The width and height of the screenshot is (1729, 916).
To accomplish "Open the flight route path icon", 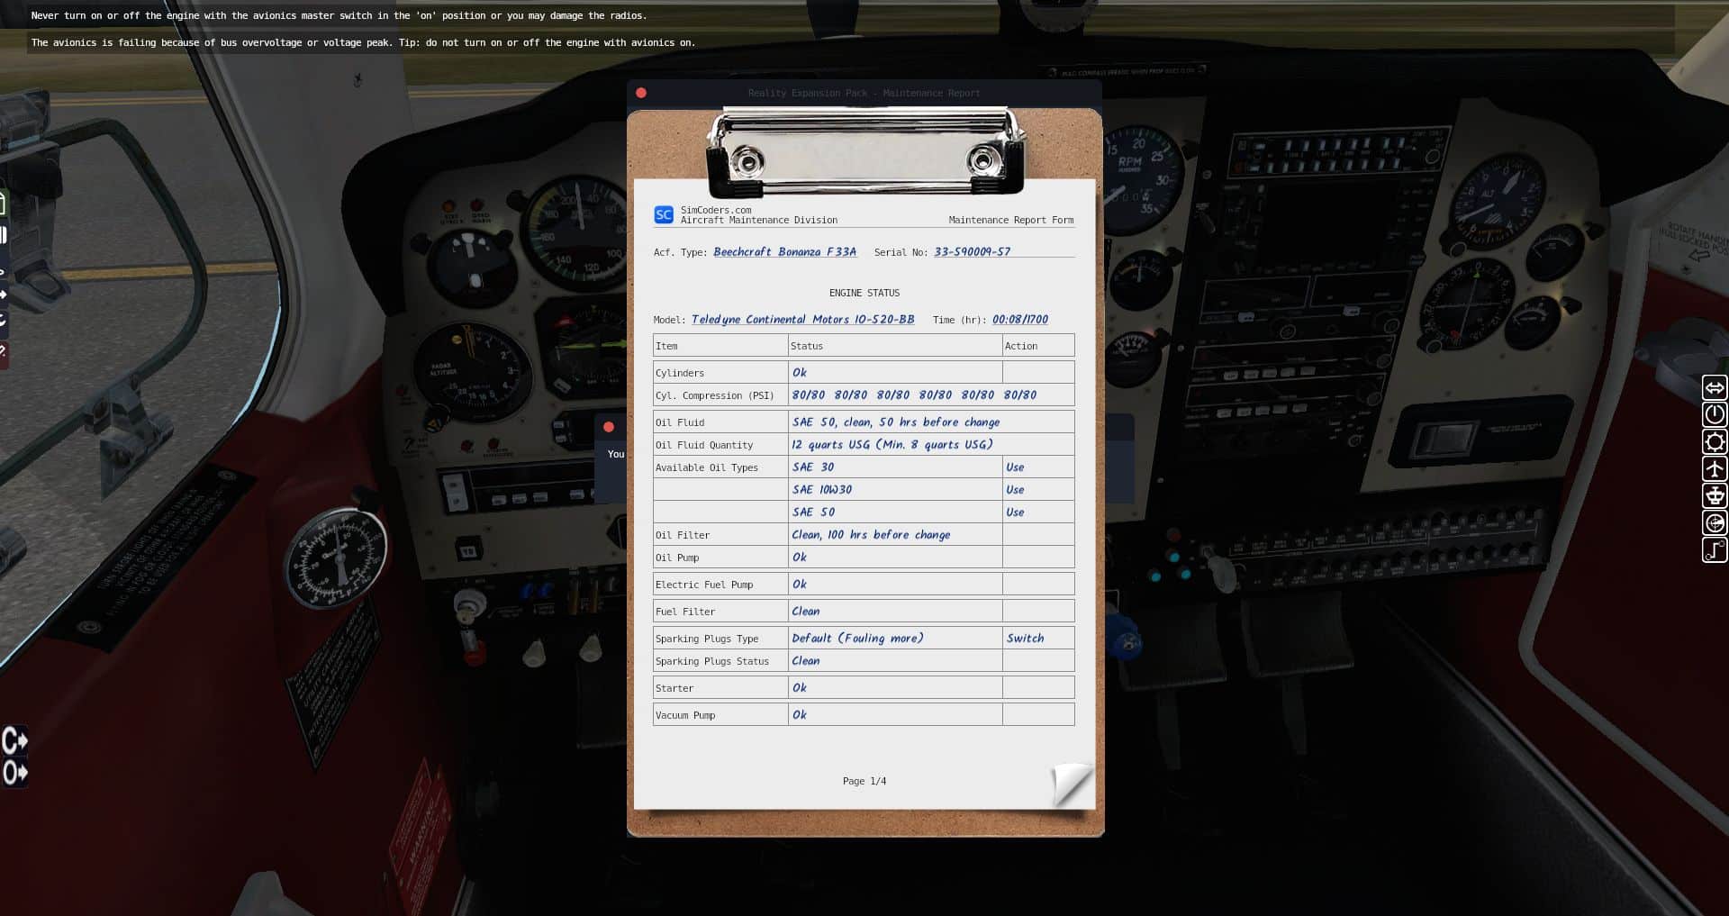I will tap(1714, 549).
